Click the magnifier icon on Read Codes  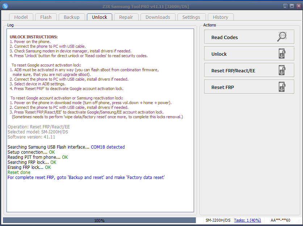point(282,37)
